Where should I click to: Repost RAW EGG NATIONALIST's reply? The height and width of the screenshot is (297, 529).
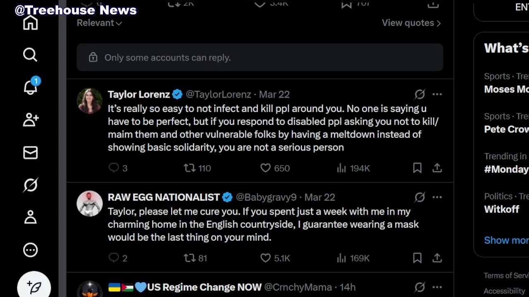tap(190, 258)
